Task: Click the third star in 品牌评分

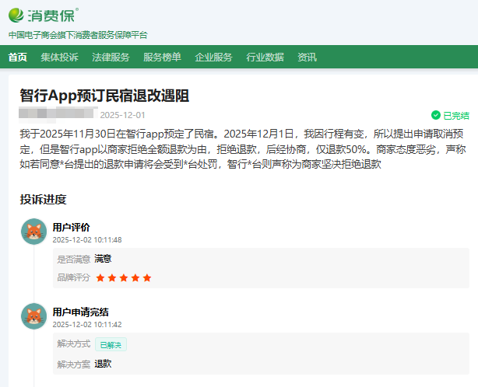Action: 124,277
